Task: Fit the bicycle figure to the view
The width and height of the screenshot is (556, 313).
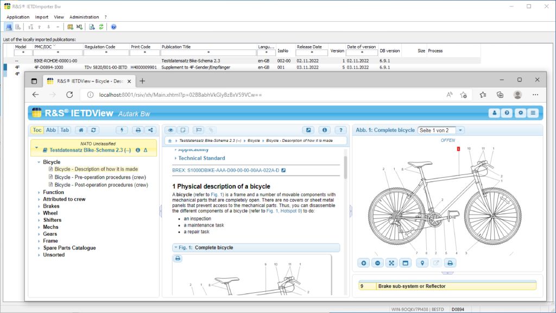Action: 391,263
